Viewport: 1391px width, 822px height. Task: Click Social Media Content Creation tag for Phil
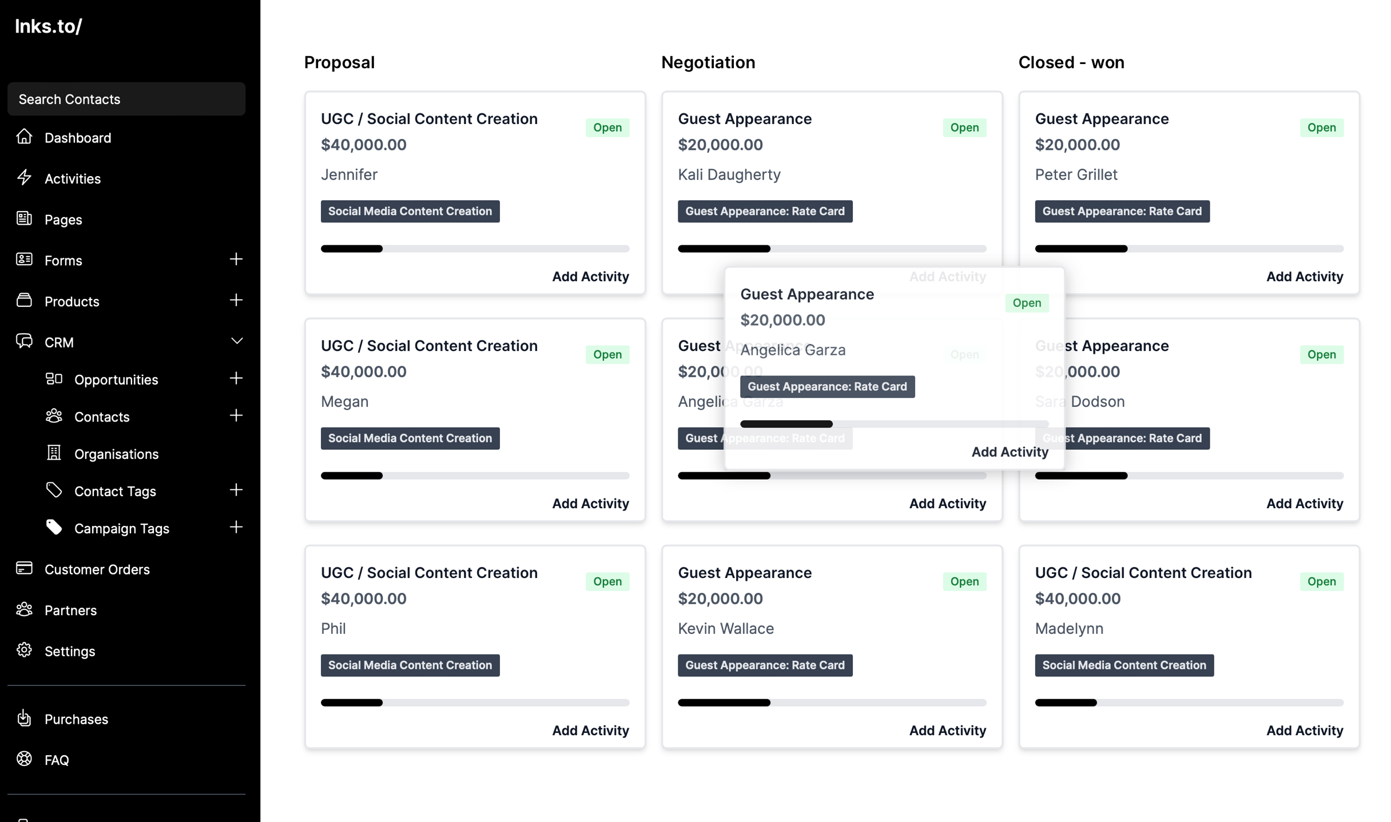click(410, 665)
